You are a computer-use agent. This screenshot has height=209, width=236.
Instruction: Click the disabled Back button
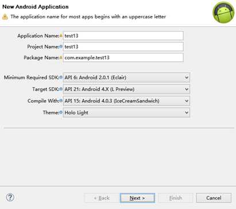[x=102, y=198]
